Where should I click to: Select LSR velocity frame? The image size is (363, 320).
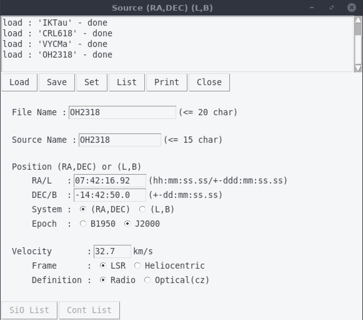[x=103, y=266]
